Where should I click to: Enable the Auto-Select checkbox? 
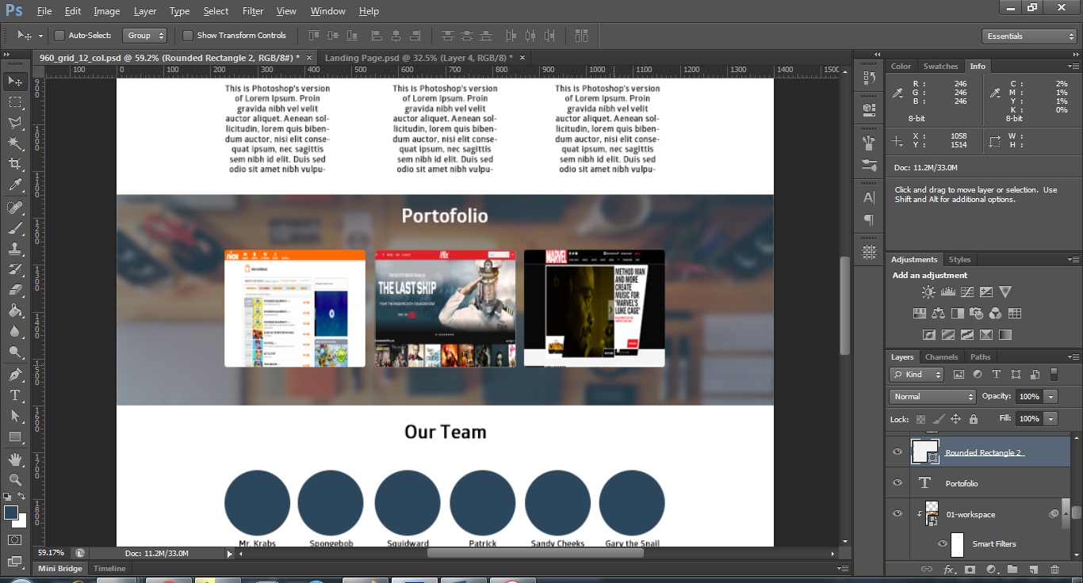tap(59, 35)
